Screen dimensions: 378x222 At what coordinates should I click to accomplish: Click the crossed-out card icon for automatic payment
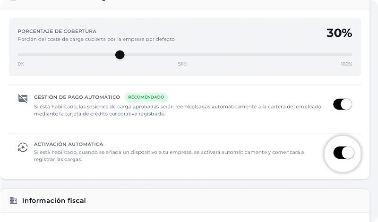(x=23, y=99)
